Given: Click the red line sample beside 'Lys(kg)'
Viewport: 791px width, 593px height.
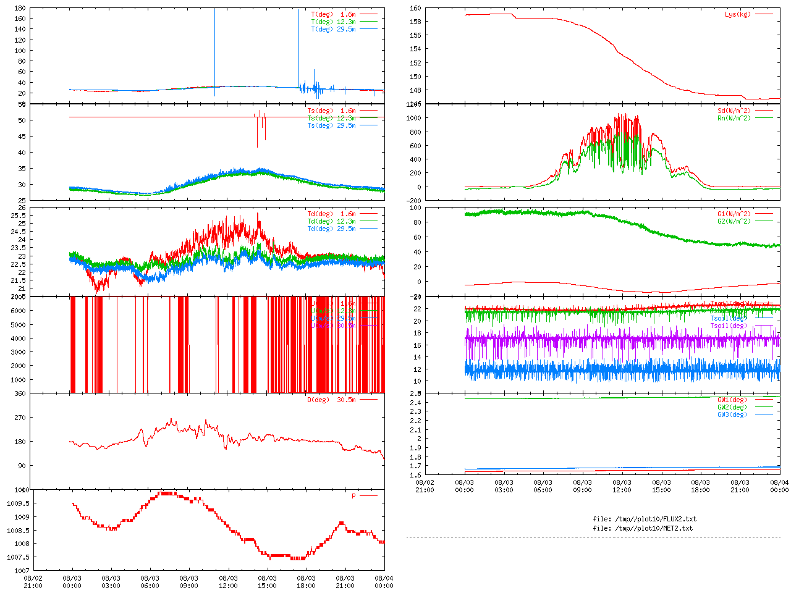Looking at the screenshot, I should (764, 14).
